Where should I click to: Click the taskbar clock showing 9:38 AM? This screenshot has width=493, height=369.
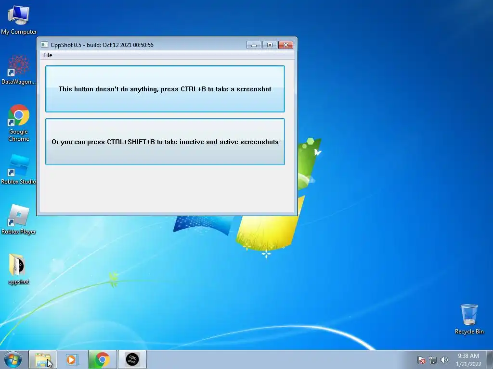(x=468, y=360)
